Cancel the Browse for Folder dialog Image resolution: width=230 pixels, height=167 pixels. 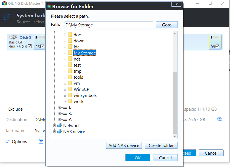tap(165, 158)
